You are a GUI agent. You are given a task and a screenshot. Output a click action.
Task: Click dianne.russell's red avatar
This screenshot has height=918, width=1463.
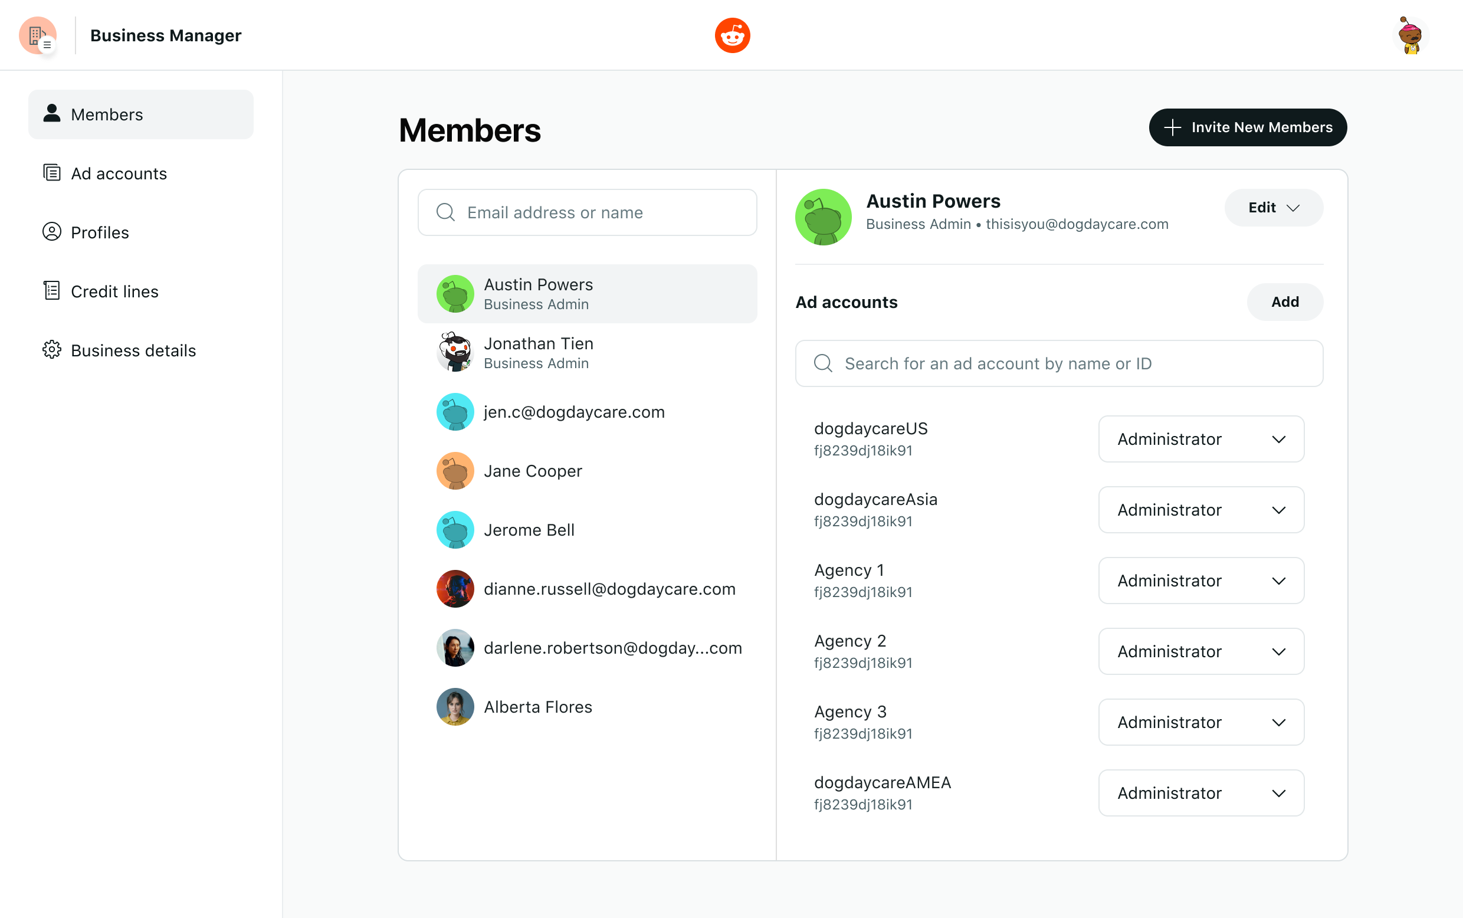click(455, 589)
